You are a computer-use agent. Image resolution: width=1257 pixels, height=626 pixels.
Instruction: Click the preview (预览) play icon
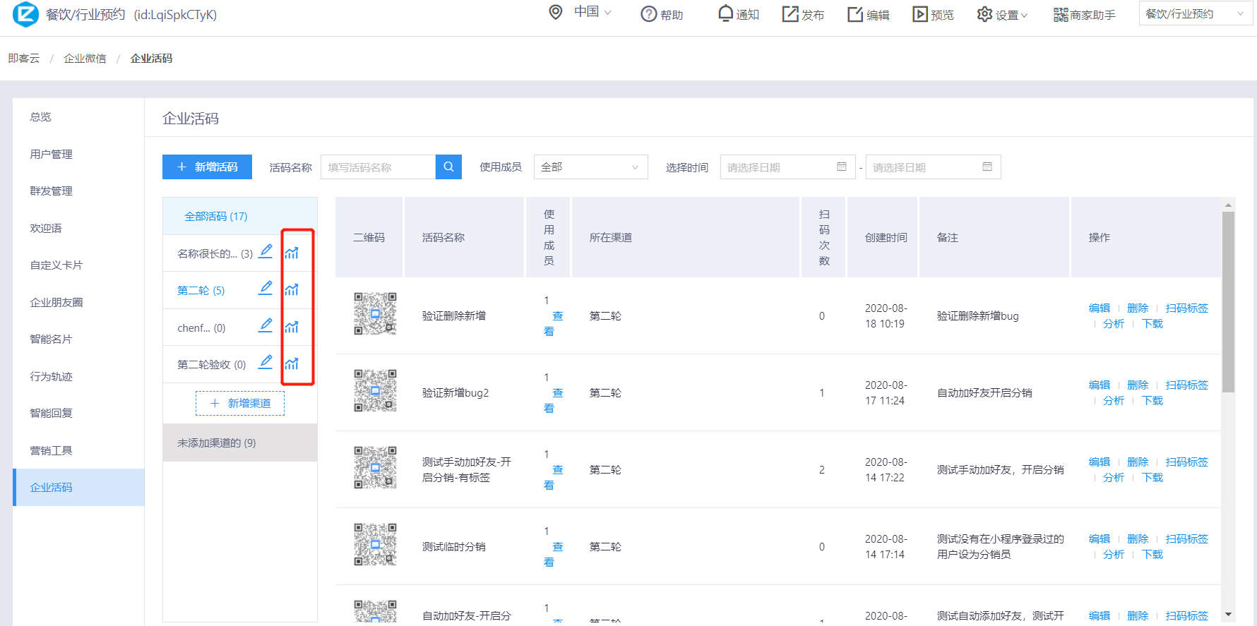click(x=920, y=14)
